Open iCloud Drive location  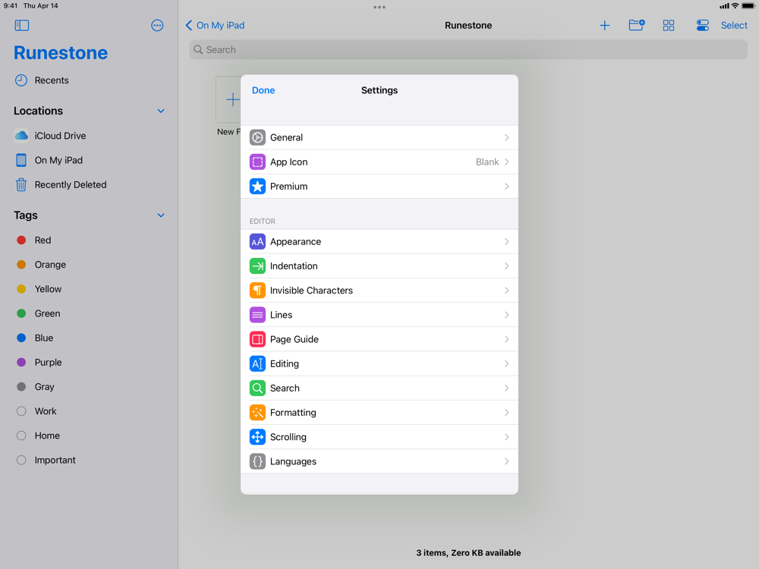click(x=89, y=136)
